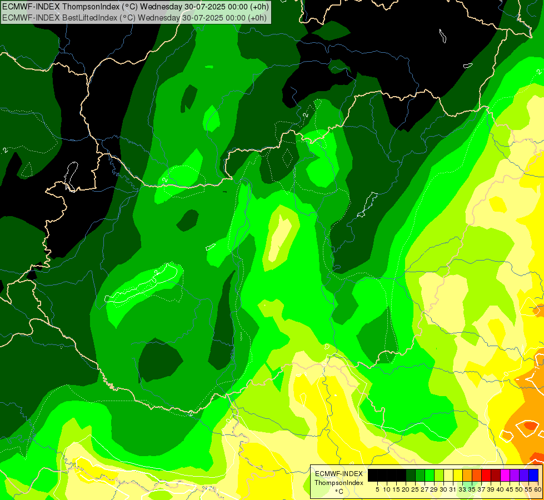Click the legend's ECMWF-INDEX label
The width and height of the screenshot is (544, 500).
click(339, 474)
